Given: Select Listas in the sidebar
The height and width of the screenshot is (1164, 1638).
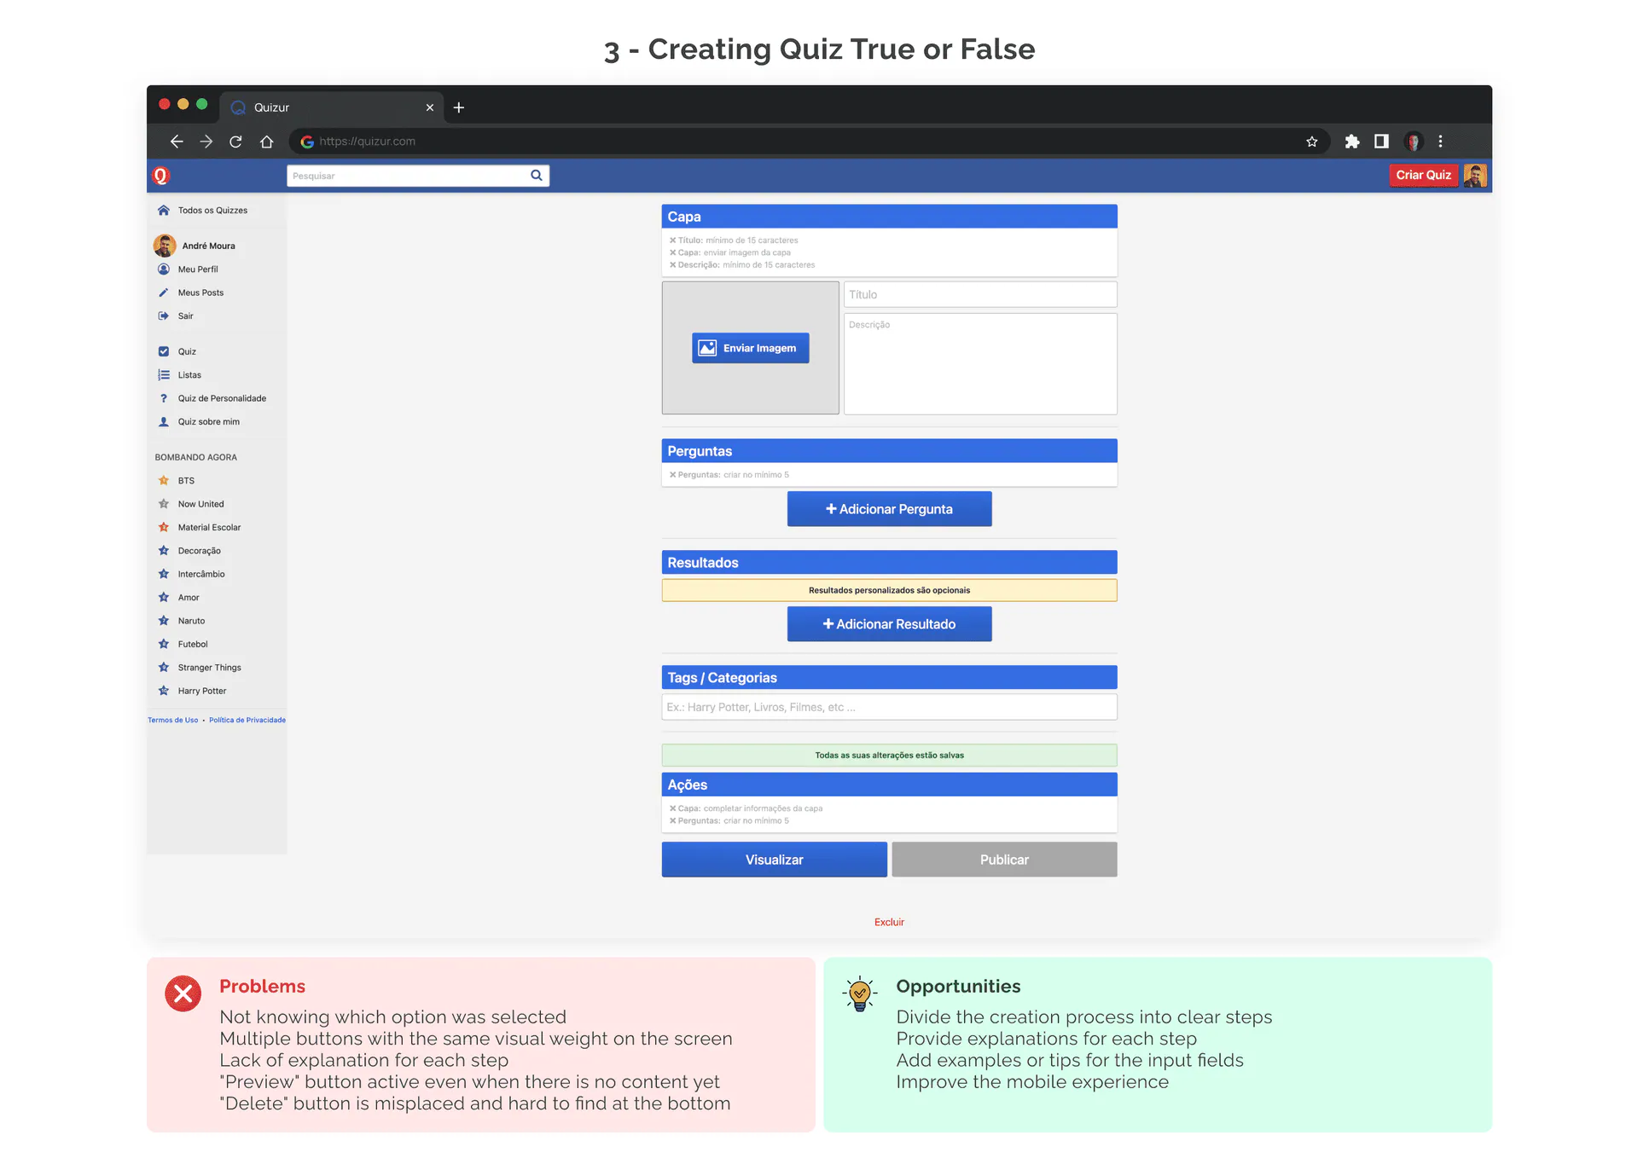Looking at the screenshot, I should pos(189,375).
